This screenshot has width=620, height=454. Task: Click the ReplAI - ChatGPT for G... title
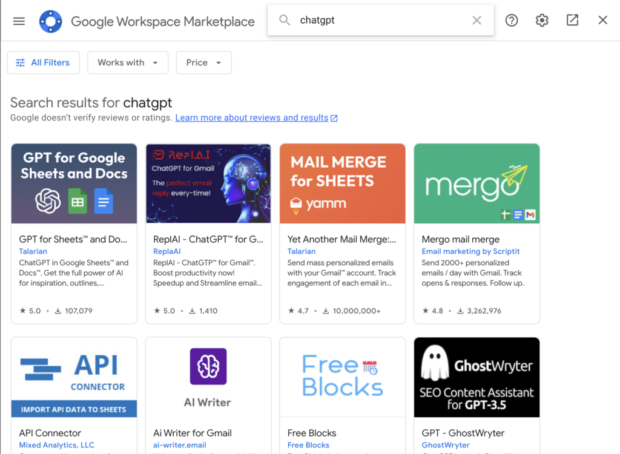pos(208,239)
